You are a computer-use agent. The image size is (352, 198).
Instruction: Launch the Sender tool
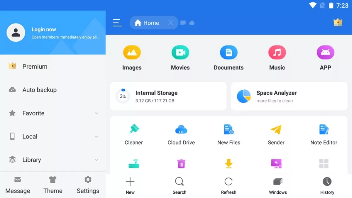pos(276,133)
